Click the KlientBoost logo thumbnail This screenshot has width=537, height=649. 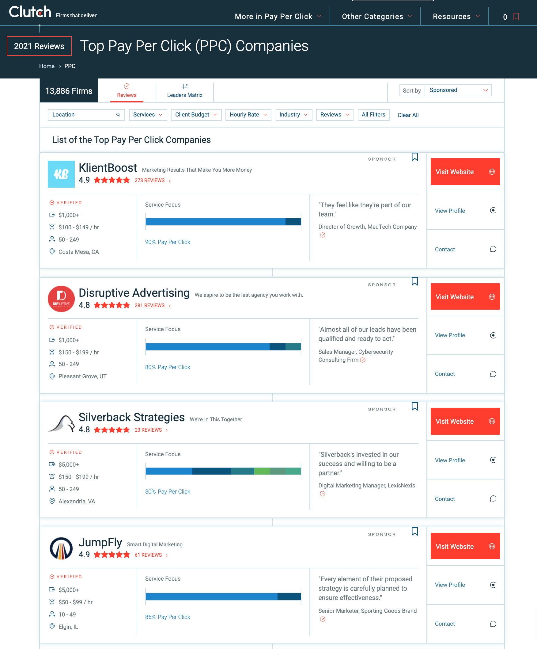[61, 174]
